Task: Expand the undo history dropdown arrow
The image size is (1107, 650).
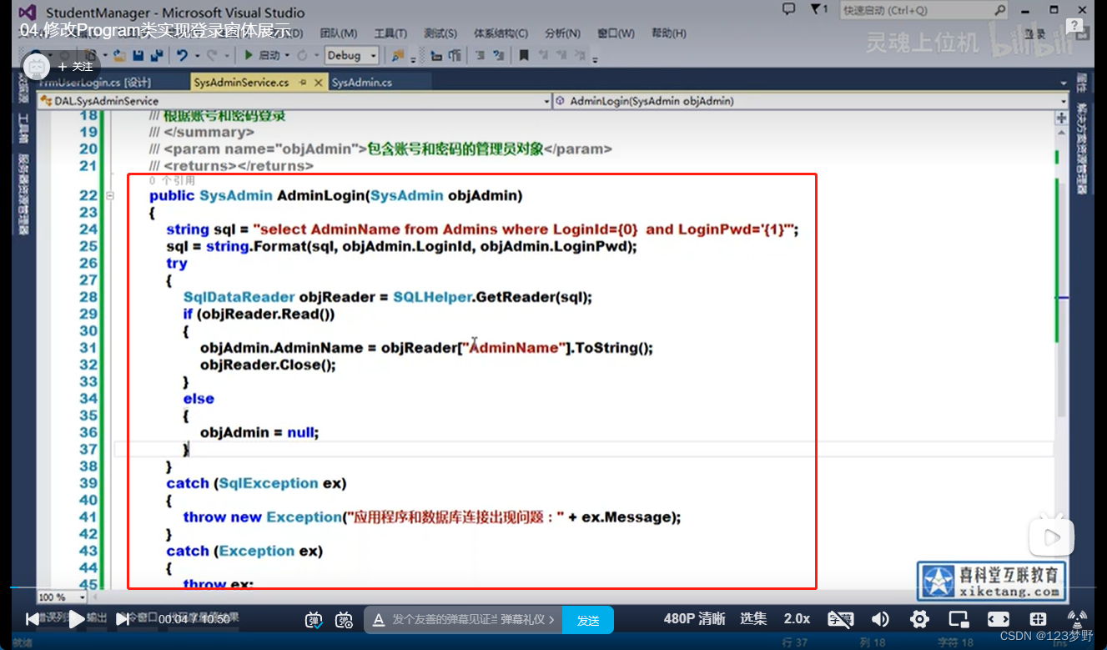Action: [197, 56]
